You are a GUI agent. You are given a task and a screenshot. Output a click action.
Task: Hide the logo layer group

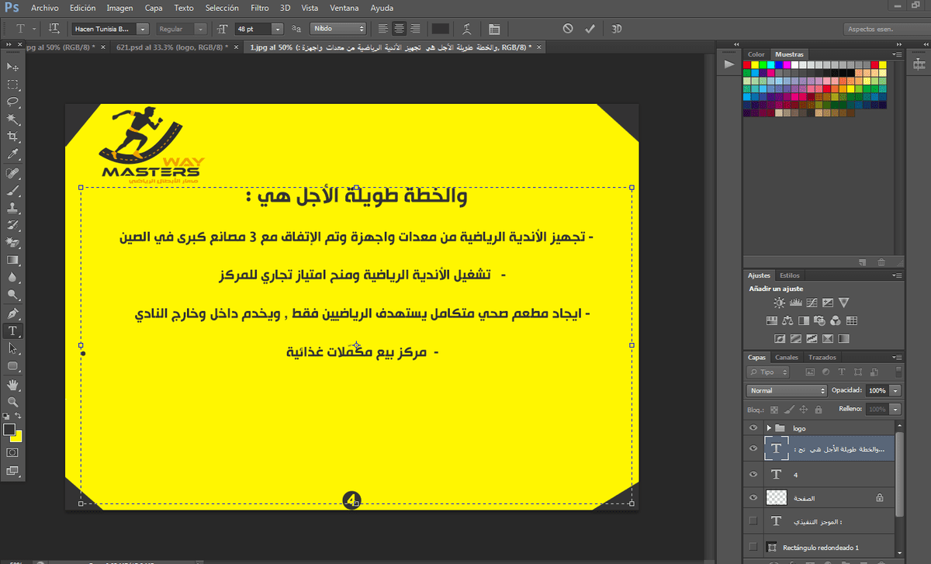coord(753,428)
